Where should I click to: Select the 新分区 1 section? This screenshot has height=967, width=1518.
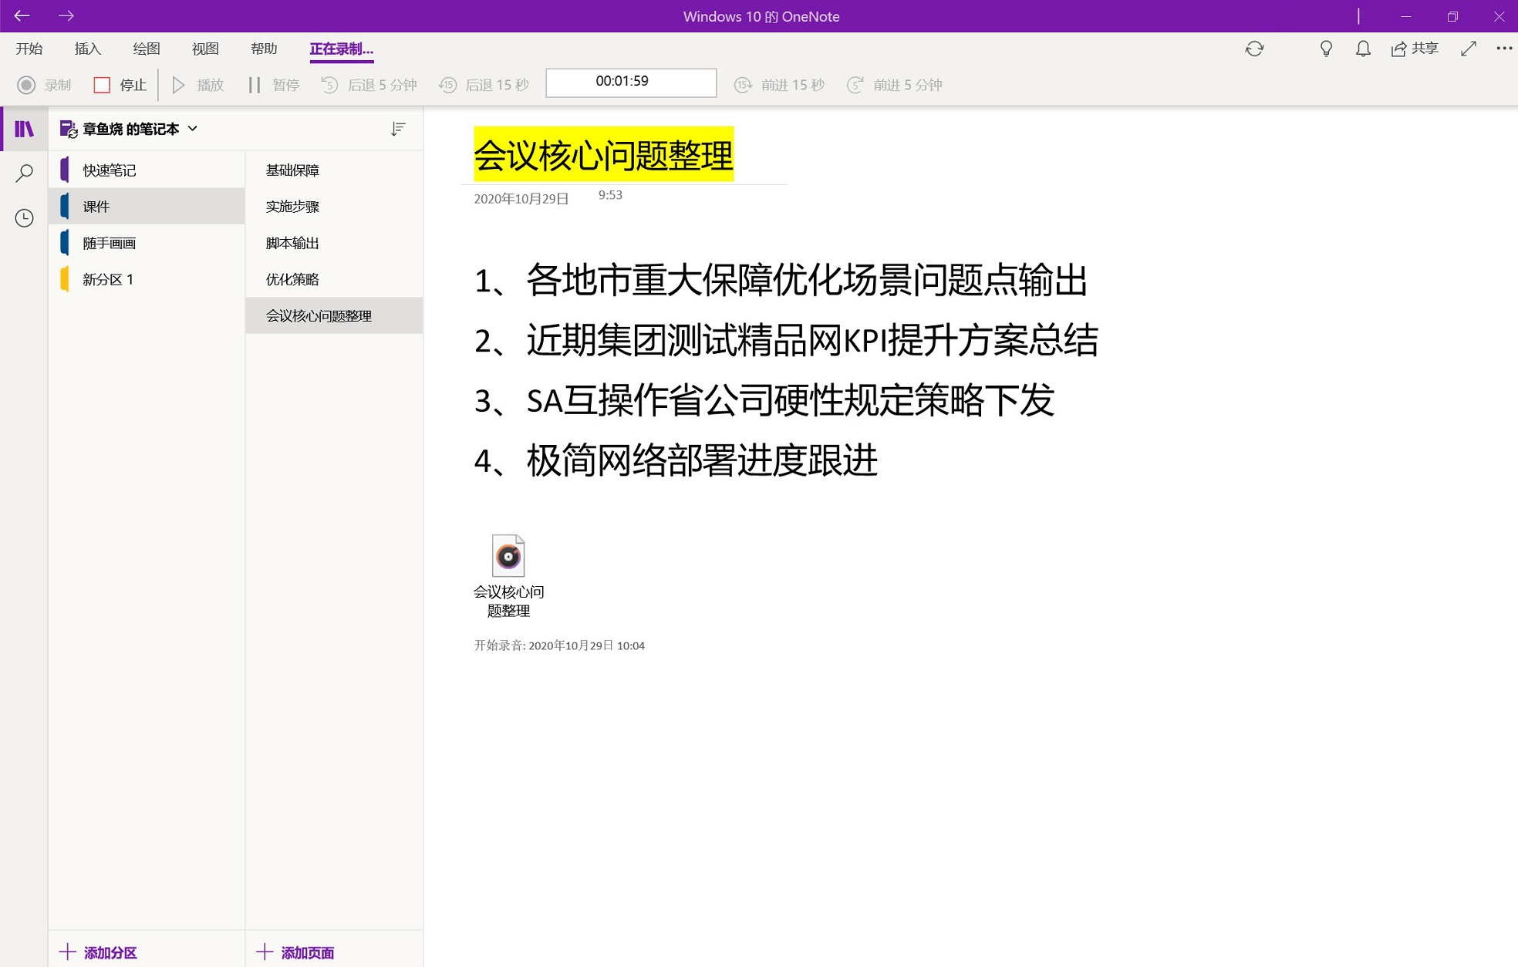point(147,279)
